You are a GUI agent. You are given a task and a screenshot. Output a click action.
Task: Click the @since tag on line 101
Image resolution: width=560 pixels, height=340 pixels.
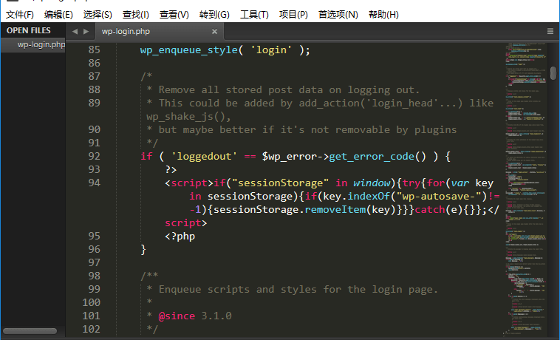click(x=177, y=316)
